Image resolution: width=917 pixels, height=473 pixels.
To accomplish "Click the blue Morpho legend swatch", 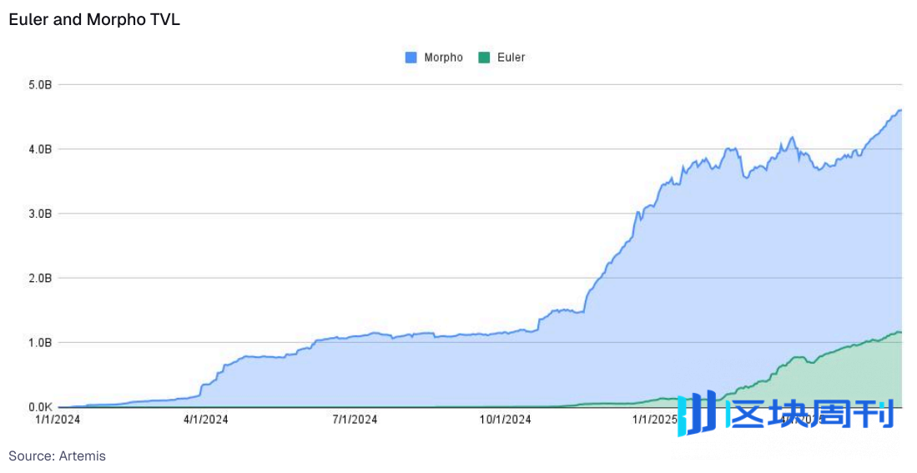I will click(411, 58).
